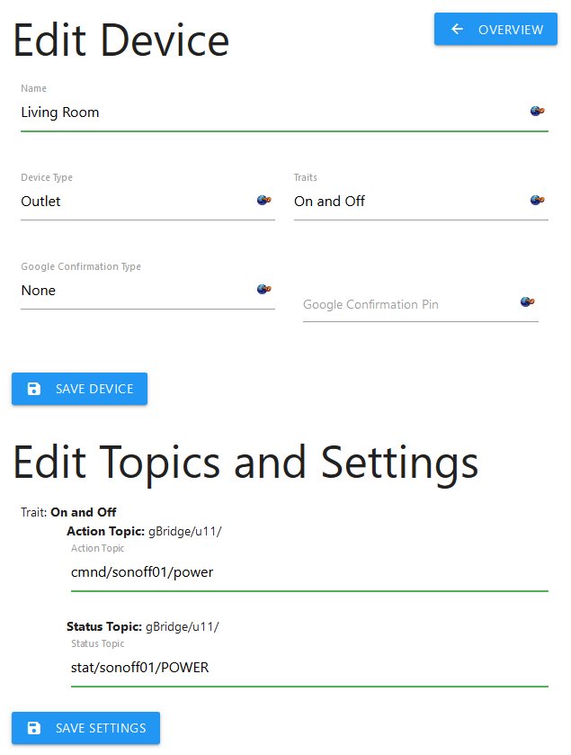The image size is (571, 755).
Task: Click key icon in Google Confirmation Type field
Action: 264,289
